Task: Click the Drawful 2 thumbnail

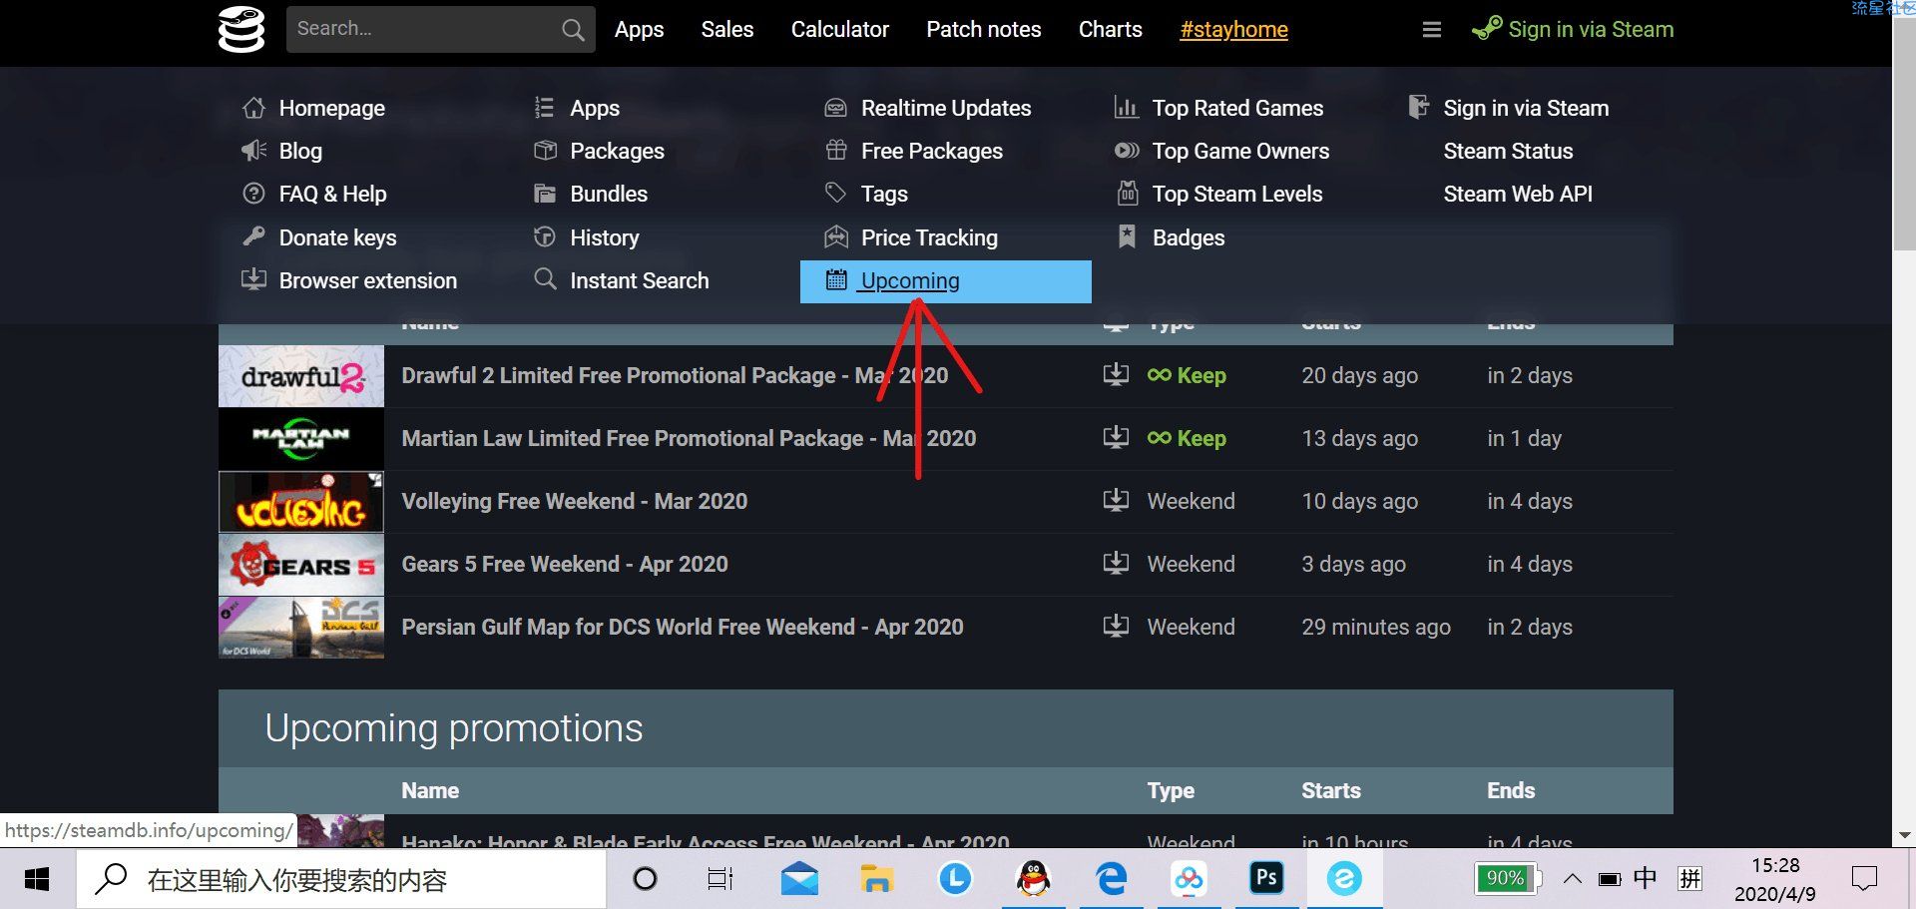Action: pos(301,376)
